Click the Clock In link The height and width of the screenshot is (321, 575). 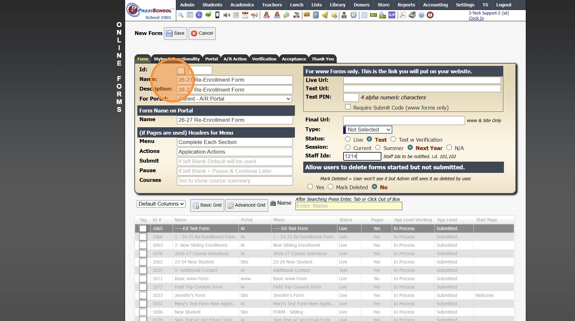click(x=476, y=18)
